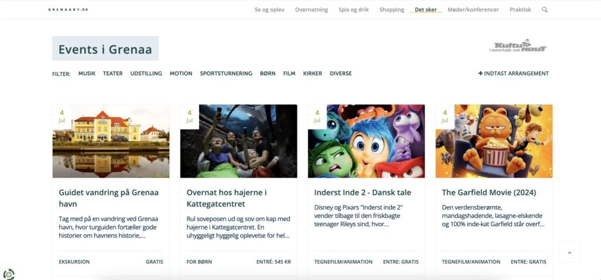Filter events by KIRKER

(312, 73)
